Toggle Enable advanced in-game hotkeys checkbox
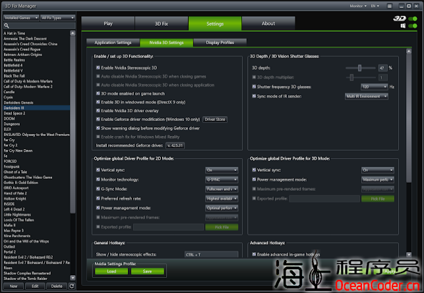 pos(254,254)
